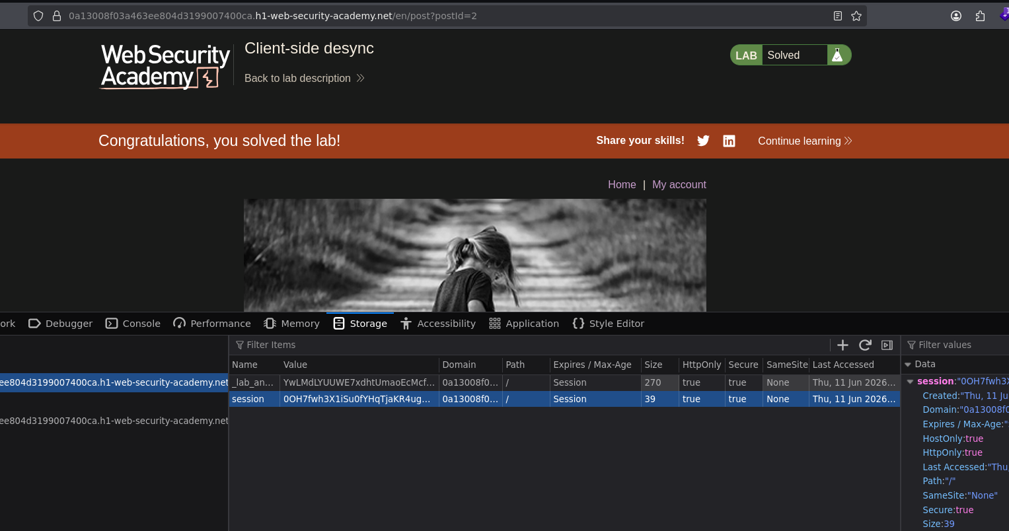1009x531 pixels.
Task: Open the Firefox account icon
Action: coord(956,16)
